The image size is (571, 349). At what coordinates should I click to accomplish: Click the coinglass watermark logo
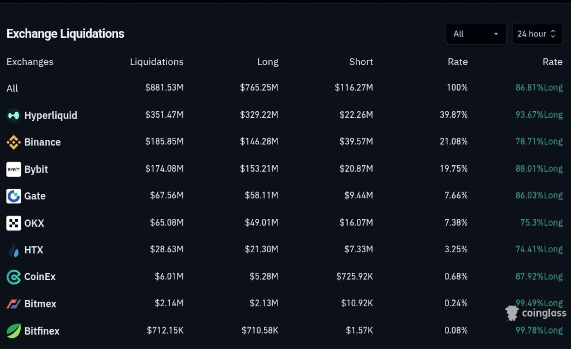[x=536, y=313]
